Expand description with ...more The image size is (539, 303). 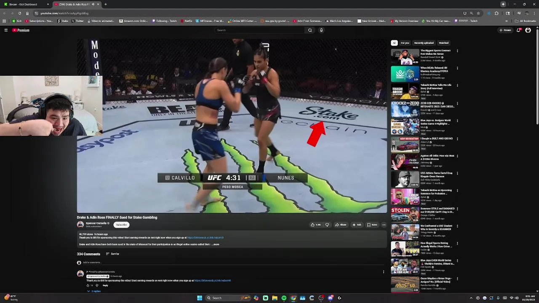pyautogui.click(x=216, y=245)
